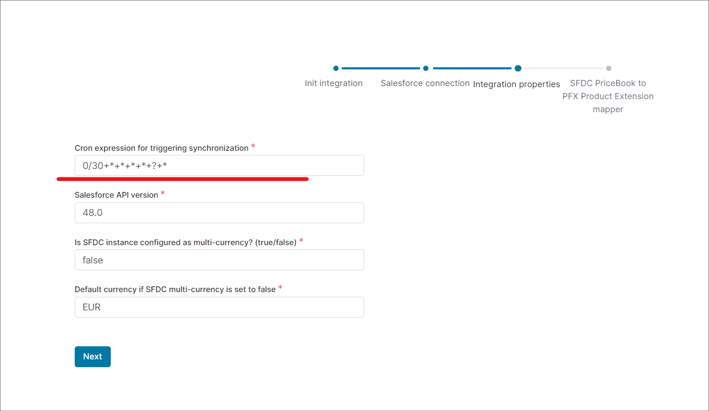
Task: Click the multi-currency question label
Action: pos(185,243)
